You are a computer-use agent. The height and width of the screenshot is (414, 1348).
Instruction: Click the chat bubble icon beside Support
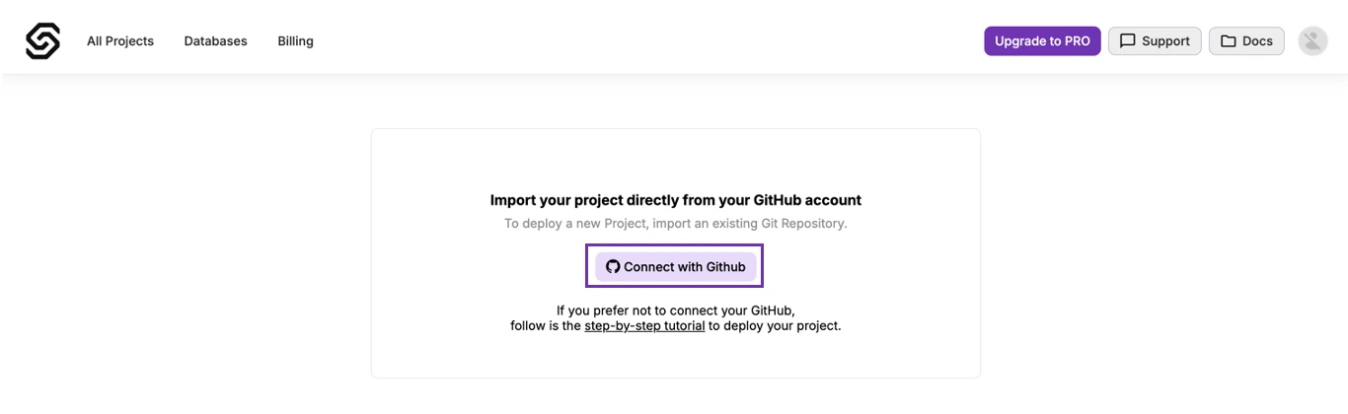click(1127, 41)
